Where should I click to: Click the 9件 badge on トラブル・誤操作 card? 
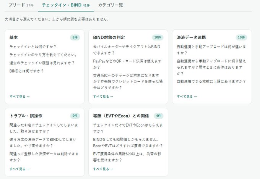[75, 116]
